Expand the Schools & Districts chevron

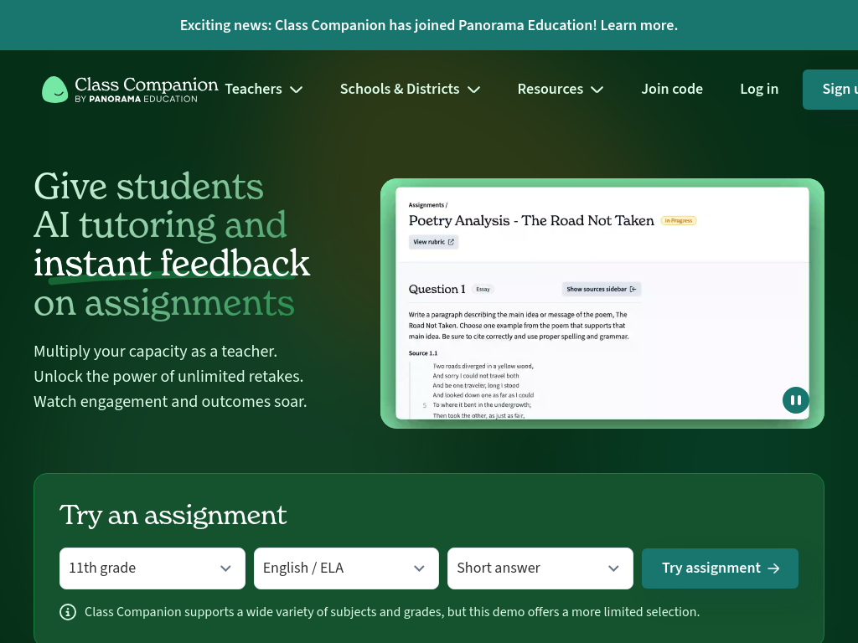click(474, 90)
